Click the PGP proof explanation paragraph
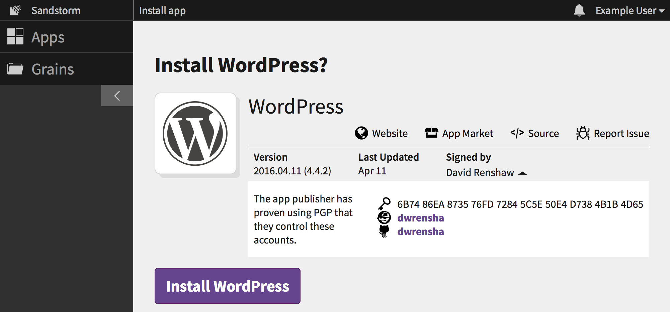 303,219
